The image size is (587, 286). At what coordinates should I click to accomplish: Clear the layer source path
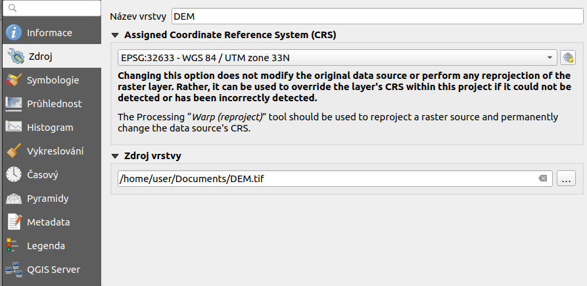pos(543,179)
